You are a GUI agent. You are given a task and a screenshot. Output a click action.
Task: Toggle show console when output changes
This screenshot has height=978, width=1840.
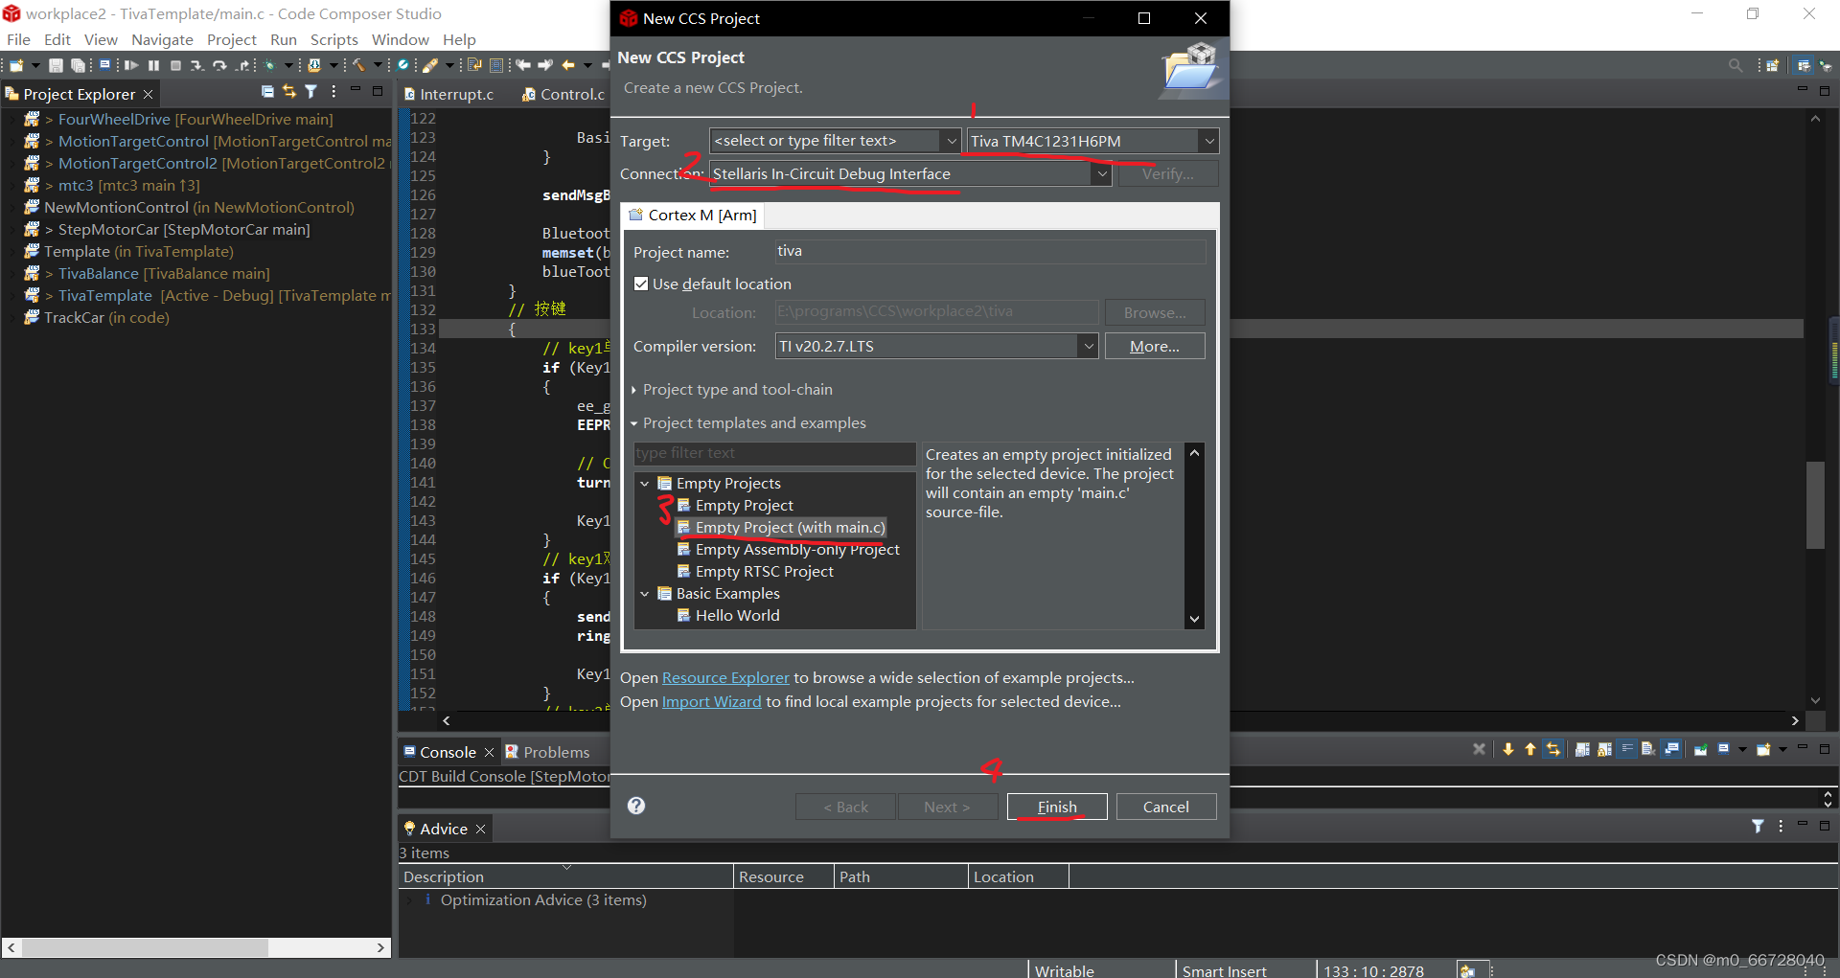point(1670,749)
